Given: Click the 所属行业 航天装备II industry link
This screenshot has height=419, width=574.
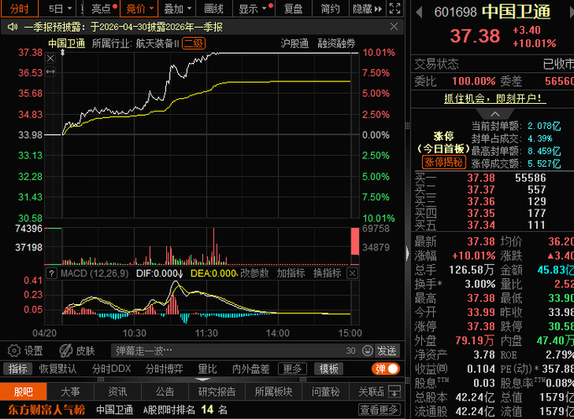Looking at the screenshot, I should 135,44.
